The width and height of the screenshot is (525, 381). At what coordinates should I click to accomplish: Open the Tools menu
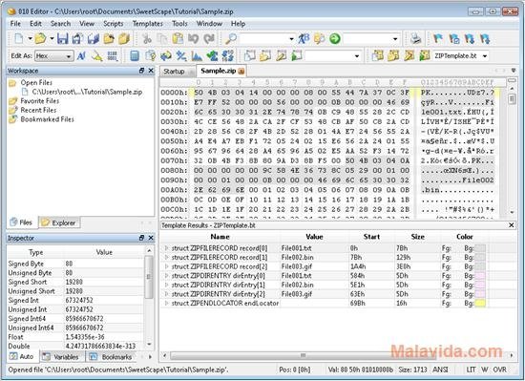(179, 24)
